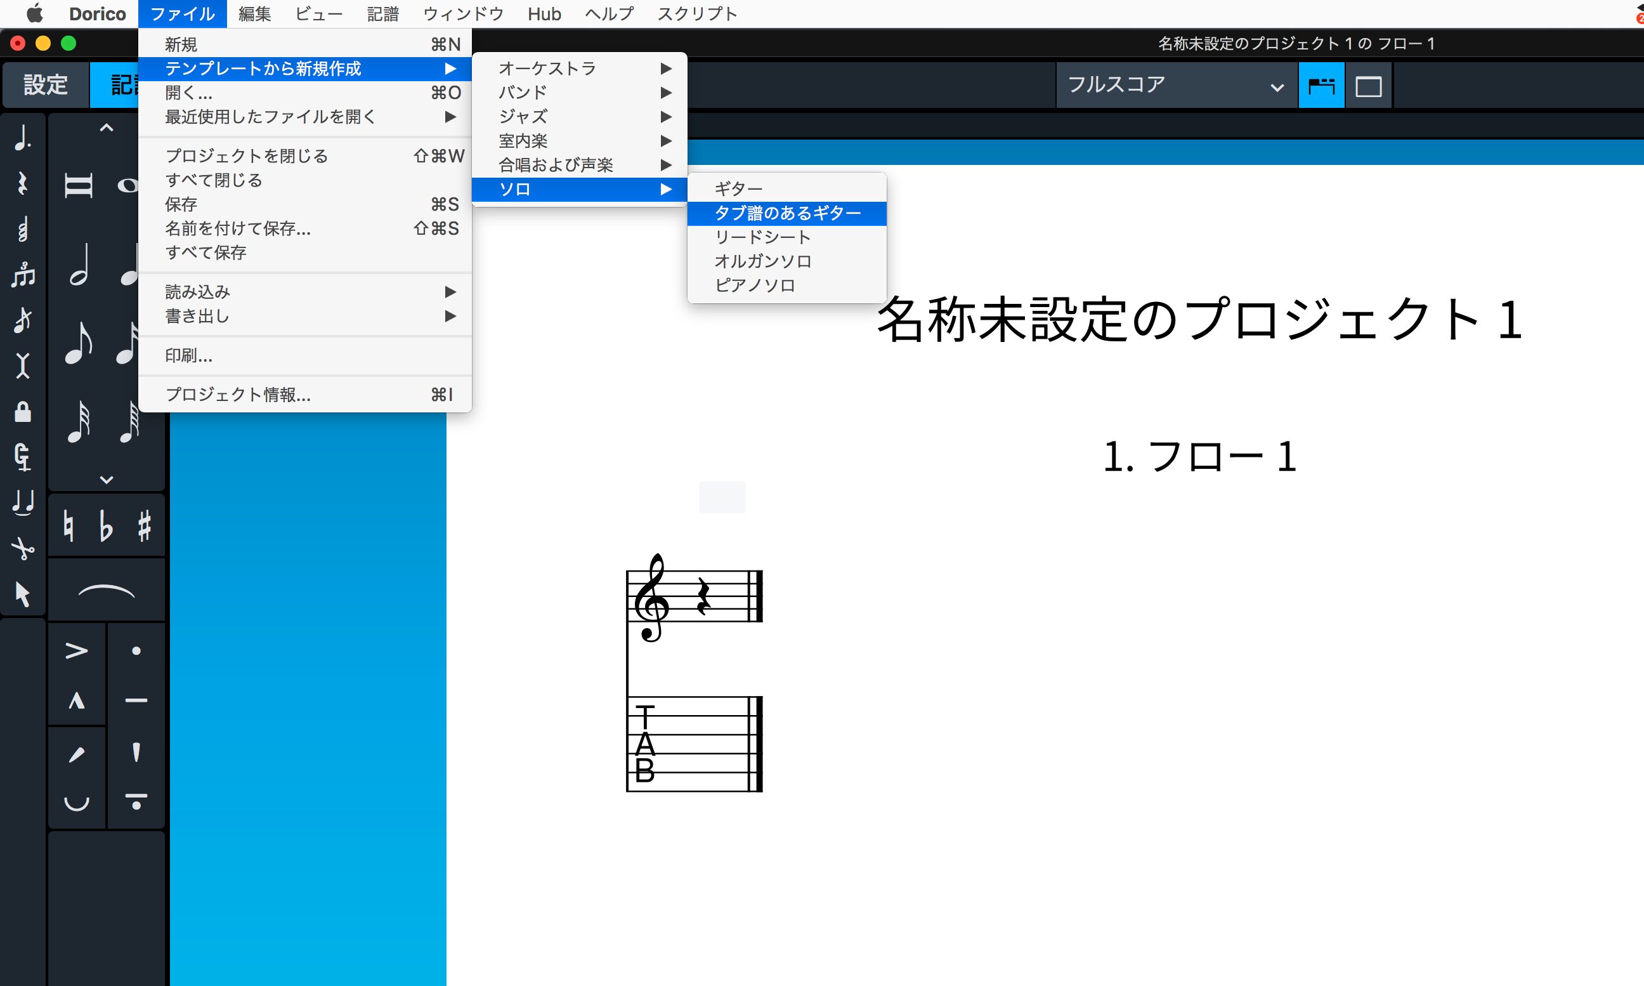The height and width of the screenshot is (986, 1644).
Task: Open the スクリプト menu
Action: pyautogui.click(x=698, y=14)
